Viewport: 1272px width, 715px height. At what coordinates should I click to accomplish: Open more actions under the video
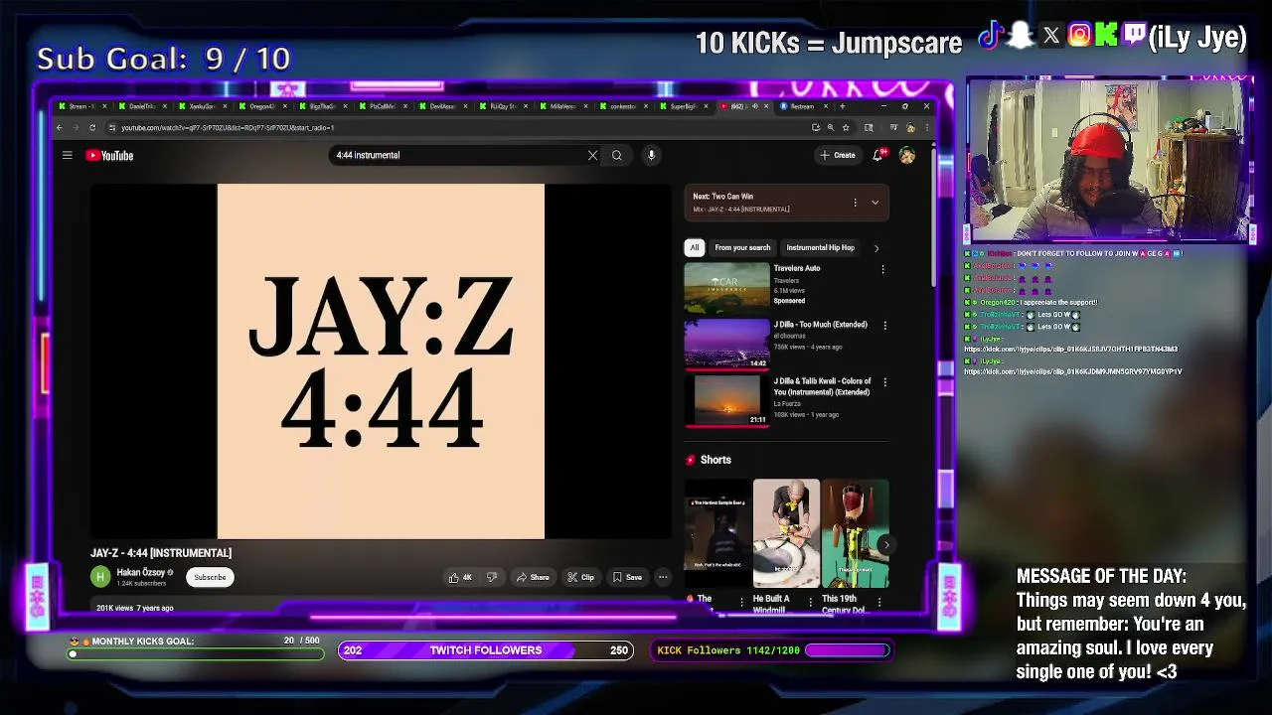click(663, 577)
